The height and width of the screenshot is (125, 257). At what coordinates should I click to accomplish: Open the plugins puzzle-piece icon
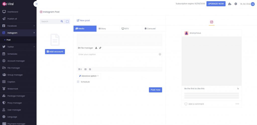point(230,4)
